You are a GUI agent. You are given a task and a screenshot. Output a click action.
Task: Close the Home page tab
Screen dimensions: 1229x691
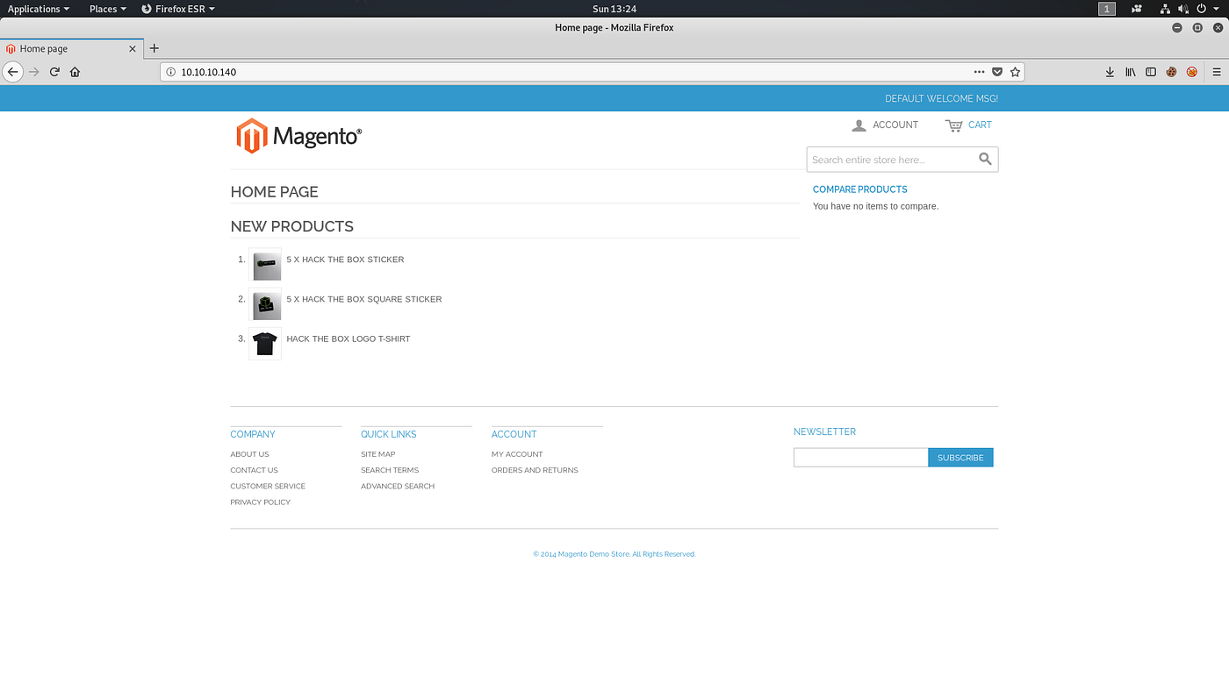133,49
